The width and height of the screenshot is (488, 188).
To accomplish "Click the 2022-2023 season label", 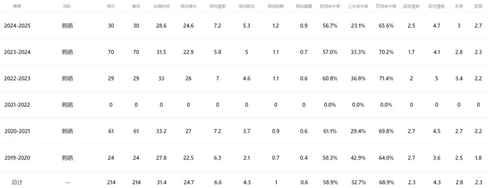I will point(16,79).
